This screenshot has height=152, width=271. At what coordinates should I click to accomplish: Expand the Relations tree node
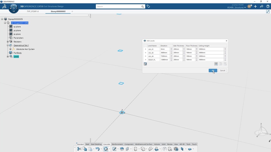click(x=8, y=42)
